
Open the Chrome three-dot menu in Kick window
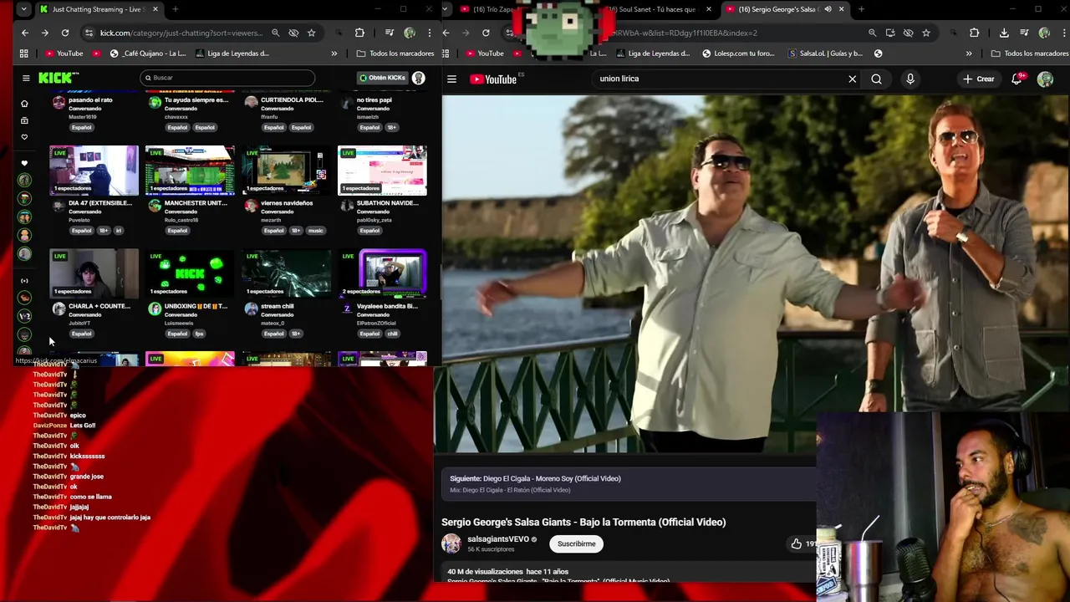pyautogui.click(x=429, y=33)
